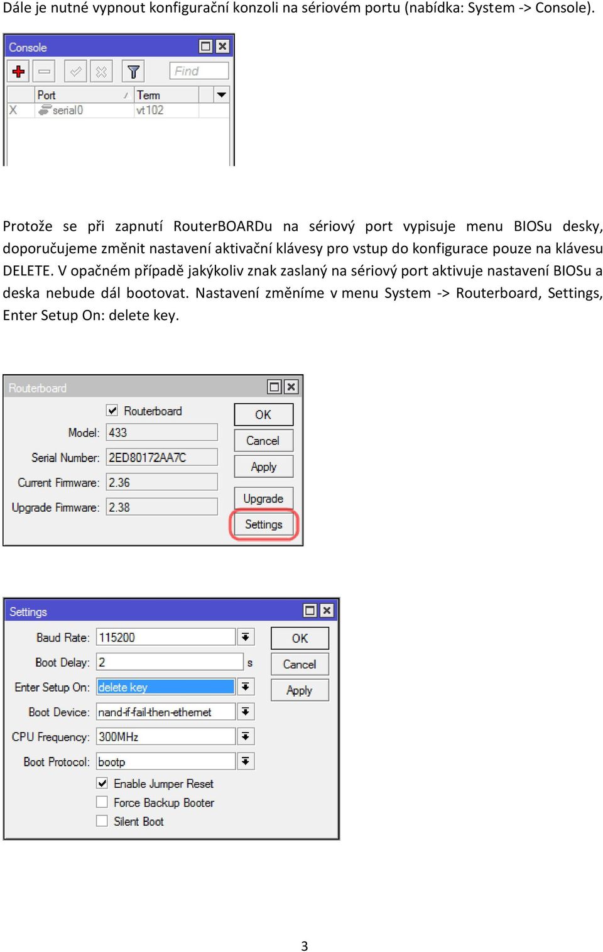Click the Find field in Console window
This screenshot has height=952, width=603.
click(x=198, y=71)
